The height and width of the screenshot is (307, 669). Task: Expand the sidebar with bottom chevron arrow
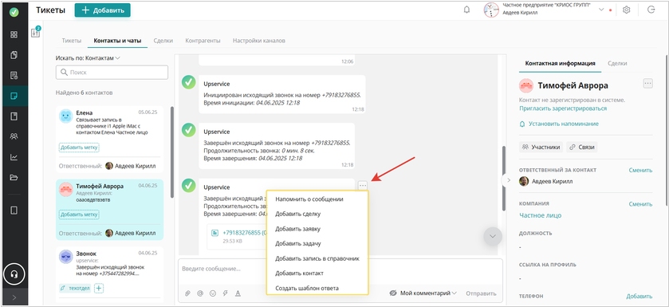coord(14,297)
